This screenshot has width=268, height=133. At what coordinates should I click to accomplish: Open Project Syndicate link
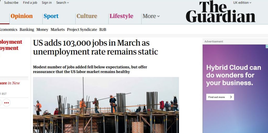(82, 30)
